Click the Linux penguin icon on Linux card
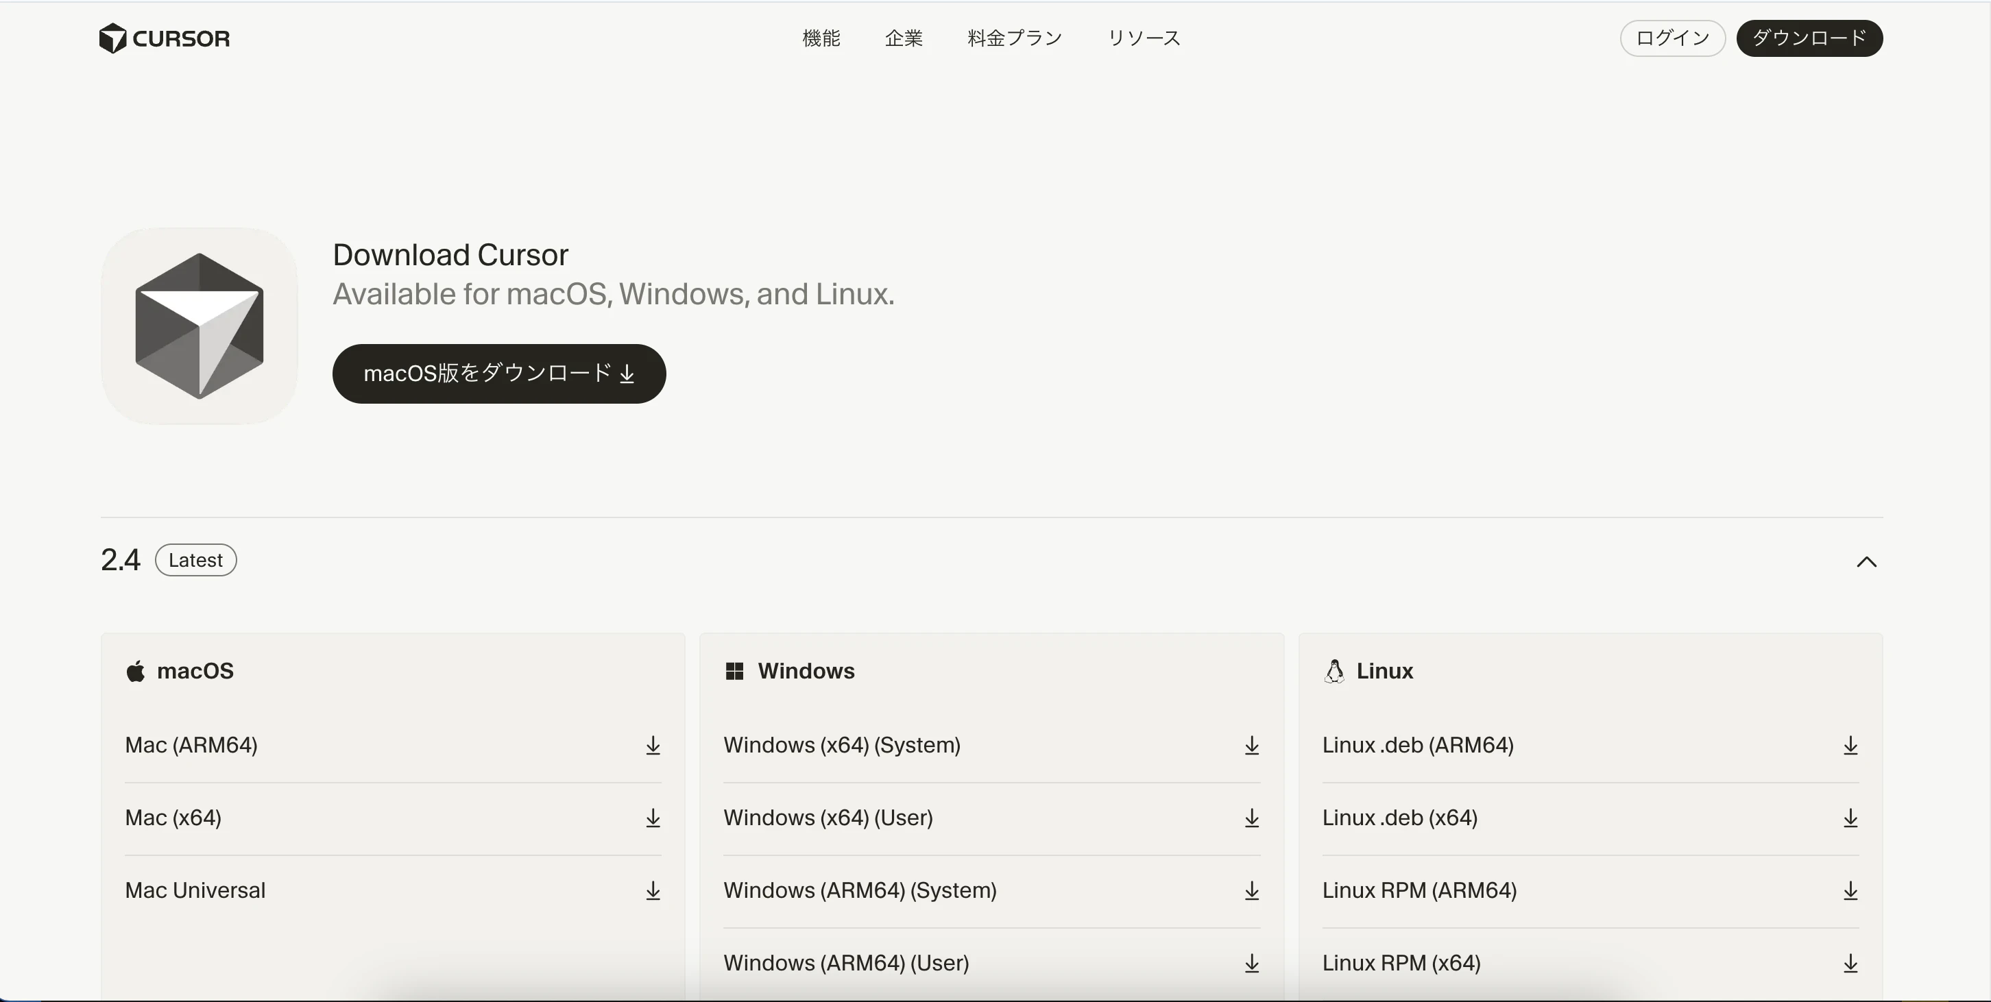Viewport: 1991px width, 1002px height. (x=1334, y=670)
